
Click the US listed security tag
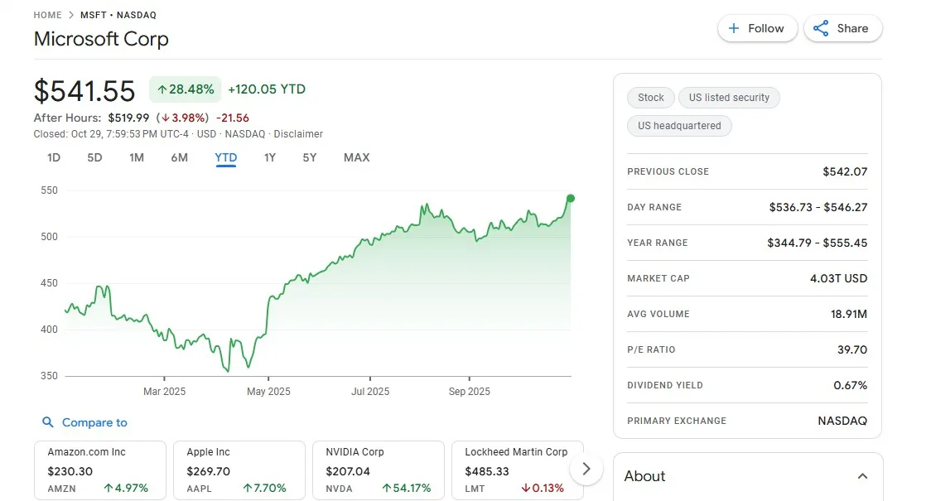pos(729,97)
